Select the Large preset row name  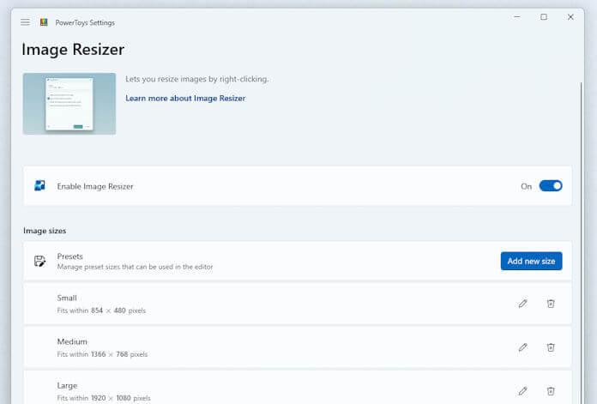point(67,385)
